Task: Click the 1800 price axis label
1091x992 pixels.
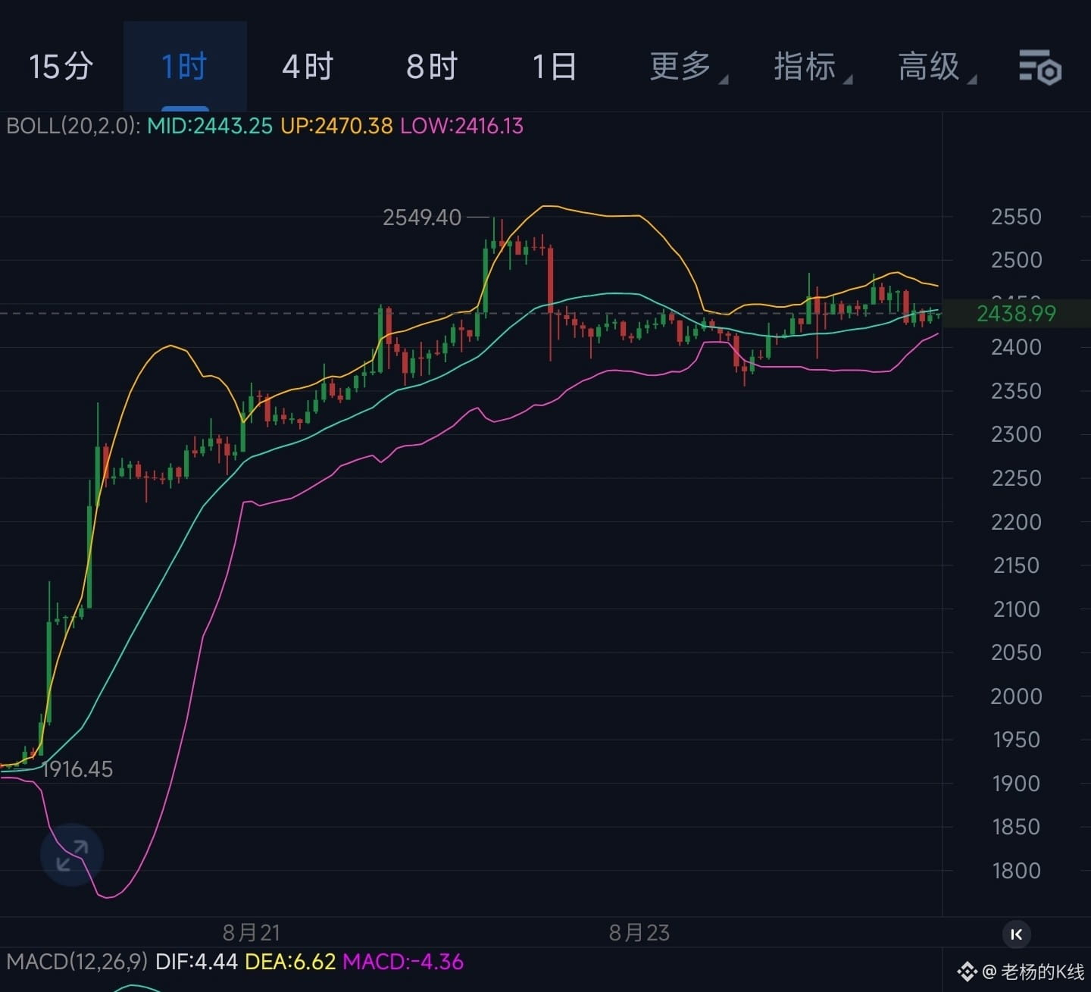Action: pos(1016,871)
